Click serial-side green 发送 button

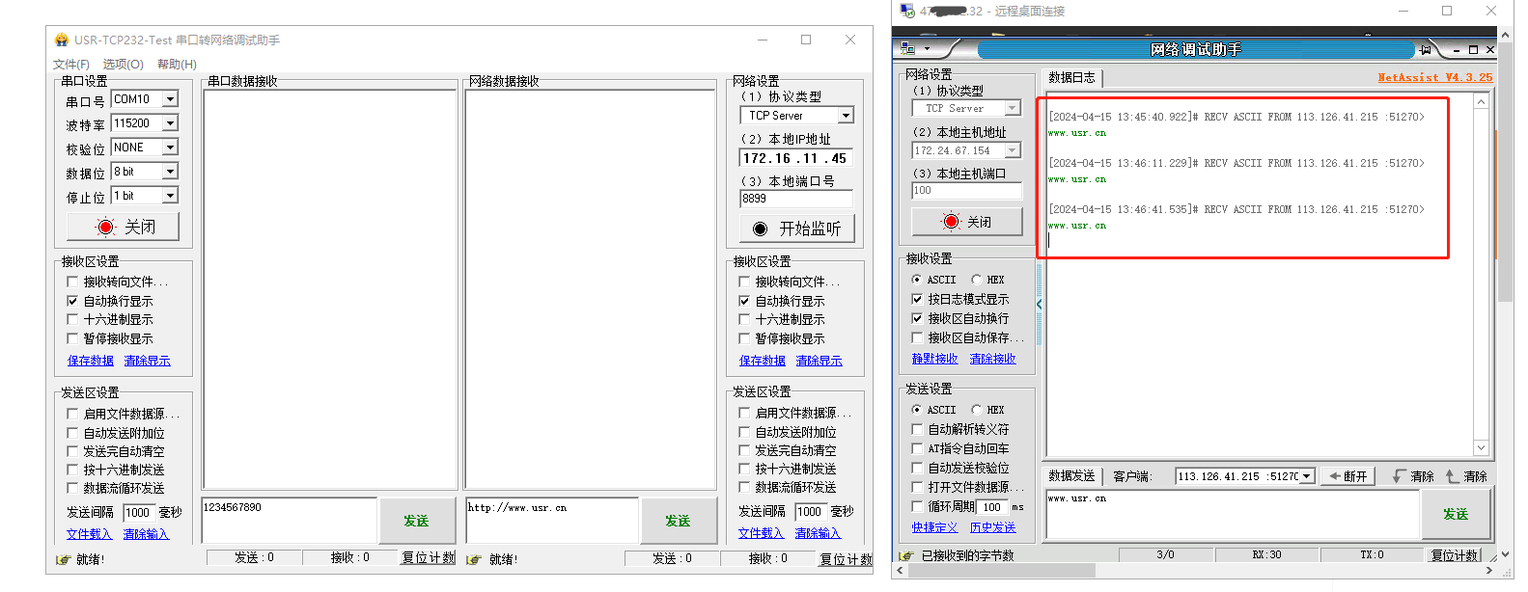(x=417, y=521)
